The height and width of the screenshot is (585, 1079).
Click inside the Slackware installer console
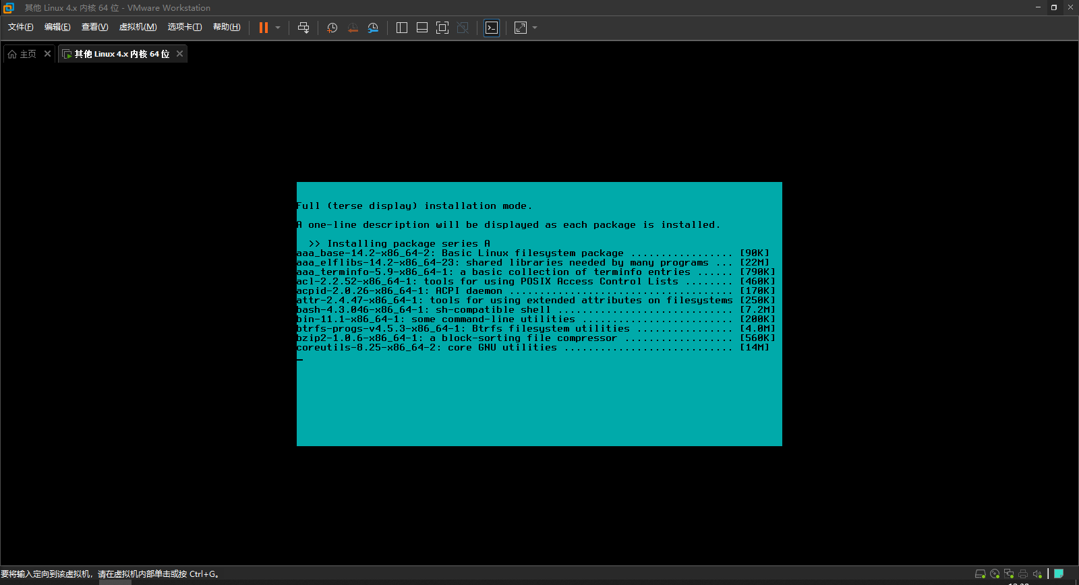(539, 391)
